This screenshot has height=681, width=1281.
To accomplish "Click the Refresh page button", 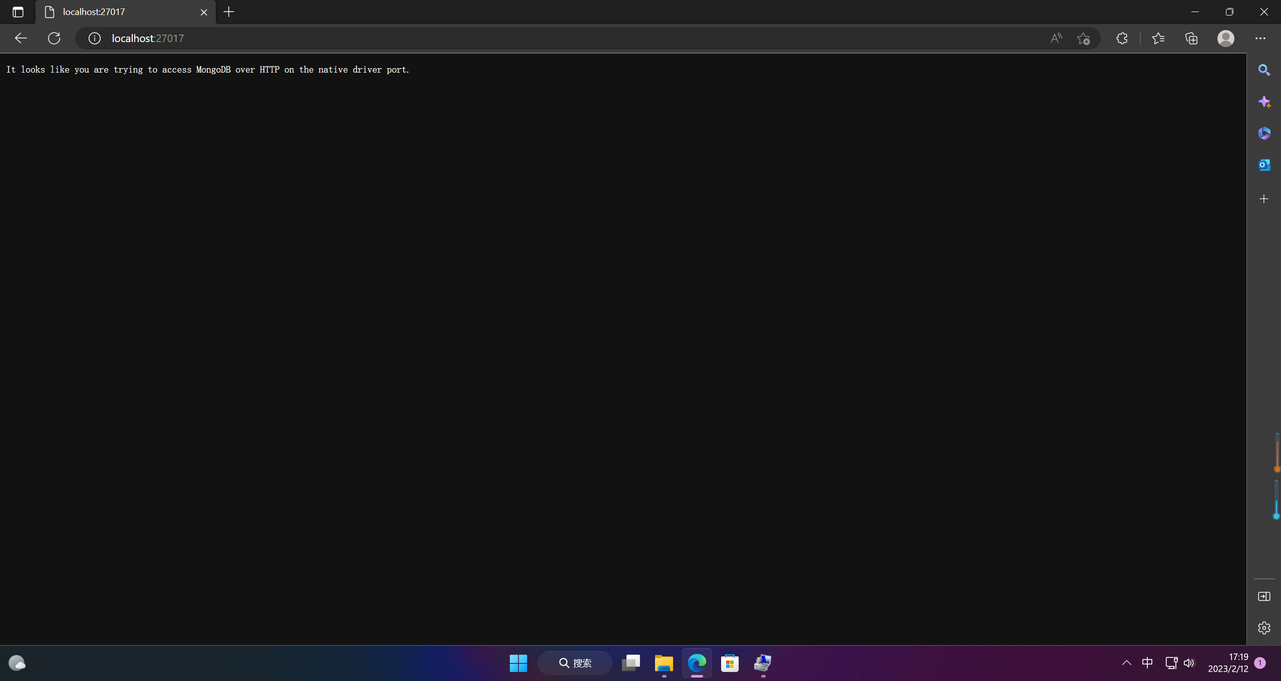I will tap(54, 38).
